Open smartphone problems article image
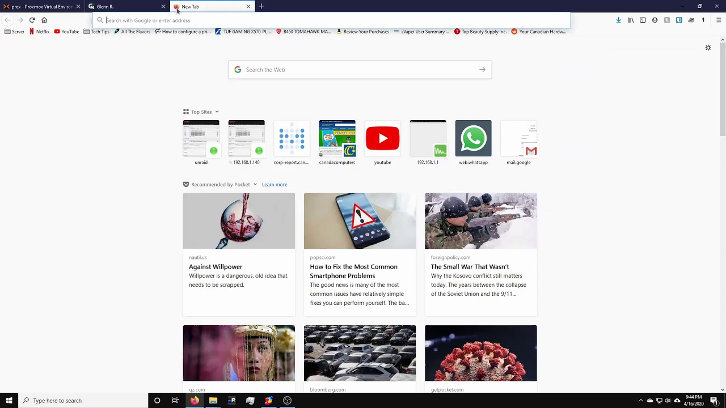Image resolution: width=726 pixels, height=408 pixels. tap(360, 221)
